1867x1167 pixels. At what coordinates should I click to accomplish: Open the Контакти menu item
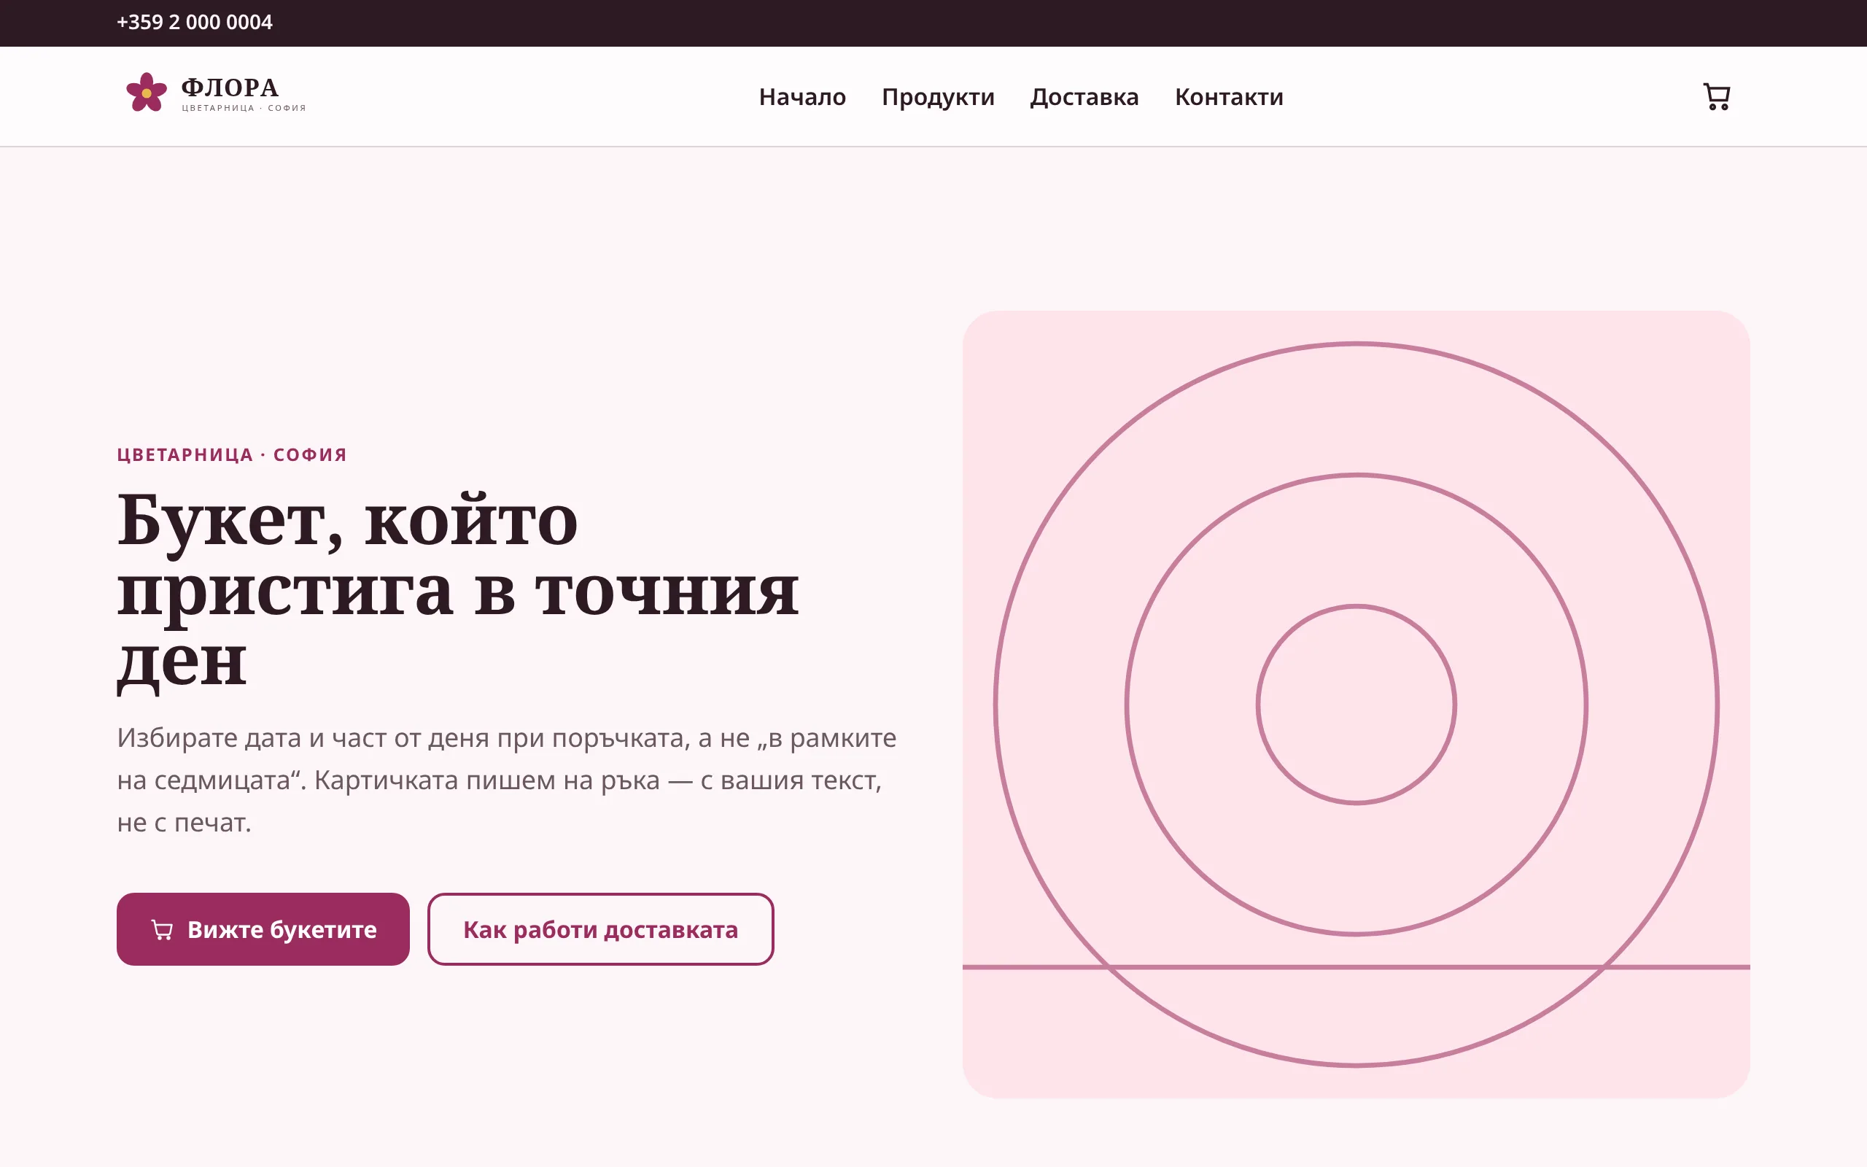pos(1229,96)
